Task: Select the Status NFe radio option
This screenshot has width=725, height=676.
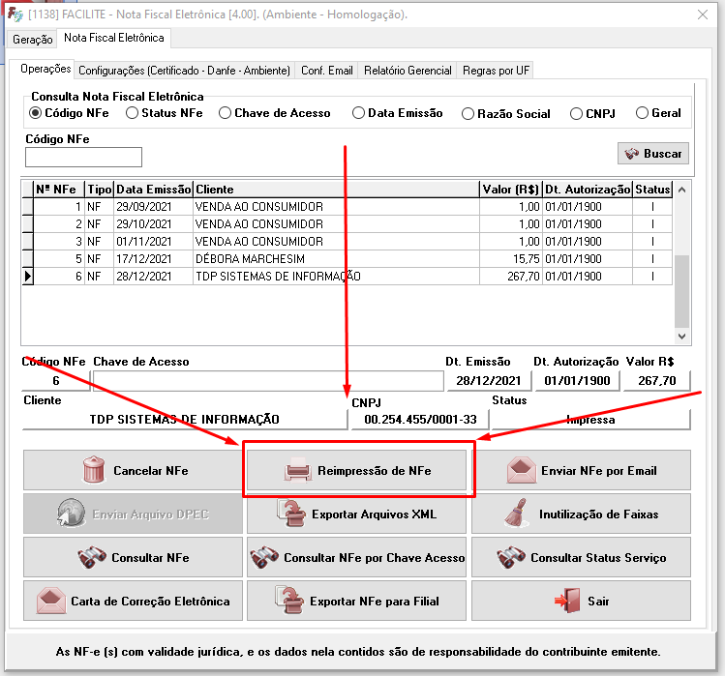Action: click(132, 113)
